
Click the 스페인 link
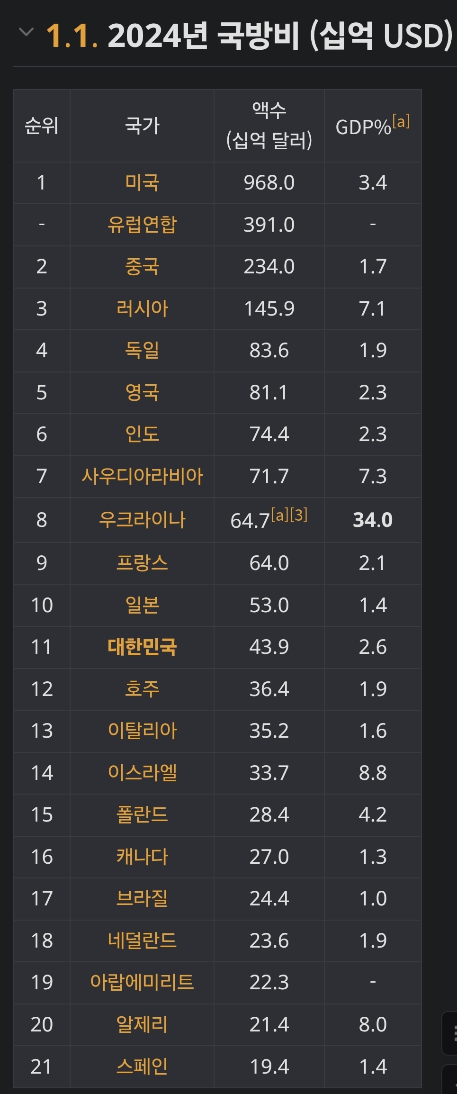(142, 1067)
